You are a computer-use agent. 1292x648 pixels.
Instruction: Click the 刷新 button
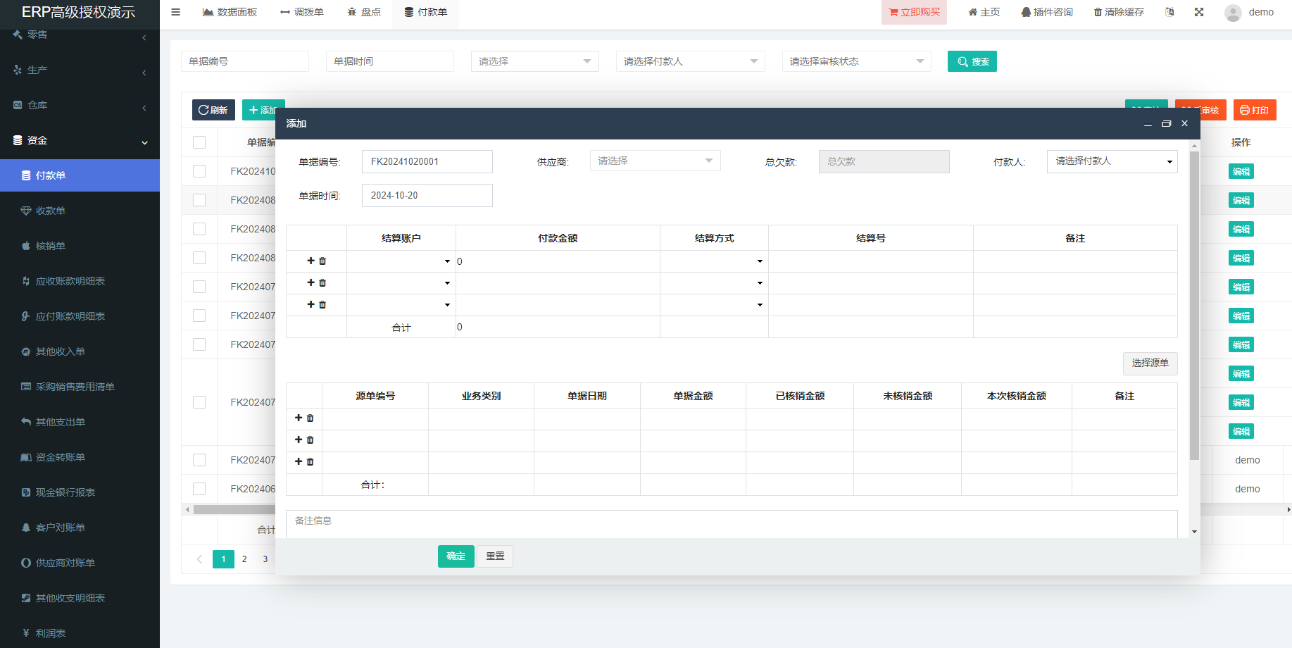(x=213, y=110)
